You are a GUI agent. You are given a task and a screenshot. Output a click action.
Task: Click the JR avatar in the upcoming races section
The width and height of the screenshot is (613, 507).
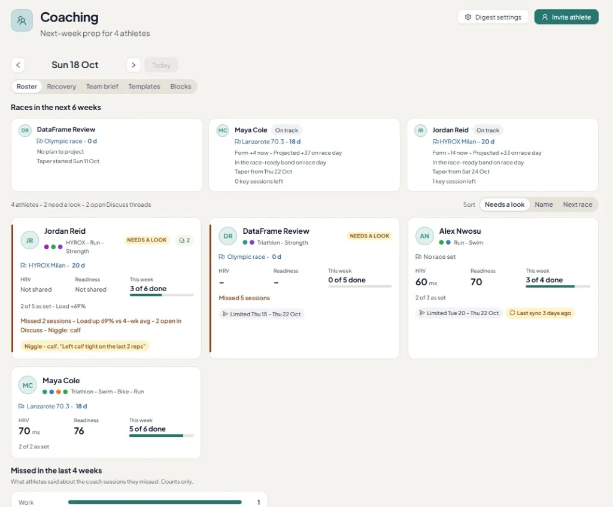click(x=421, y=130)
